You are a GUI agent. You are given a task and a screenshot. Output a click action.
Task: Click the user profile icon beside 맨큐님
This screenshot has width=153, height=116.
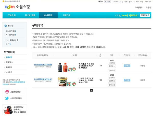pos(6,26)
